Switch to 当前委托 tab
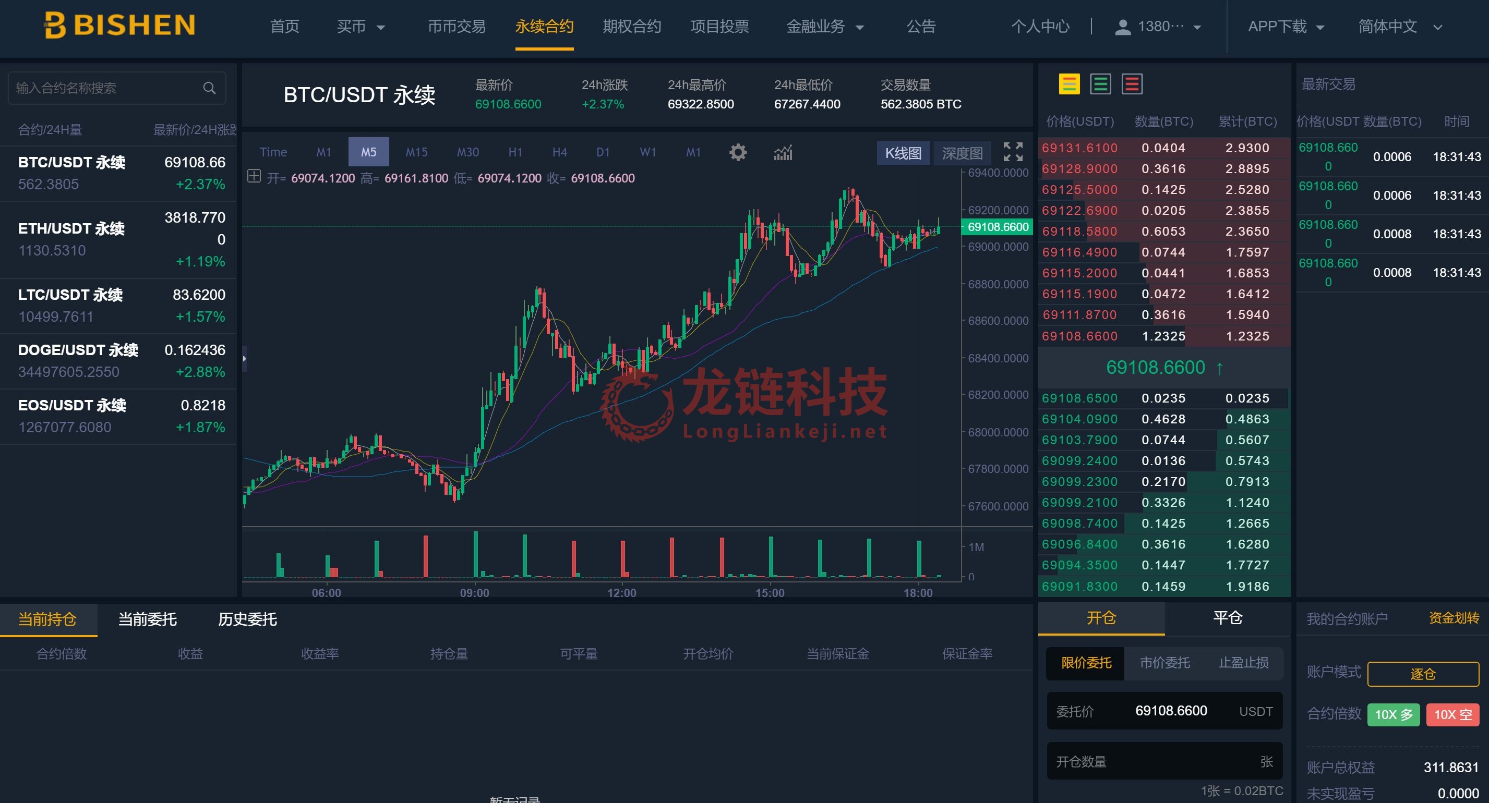Screen dimensions: 1489x803 coord(148,619)
